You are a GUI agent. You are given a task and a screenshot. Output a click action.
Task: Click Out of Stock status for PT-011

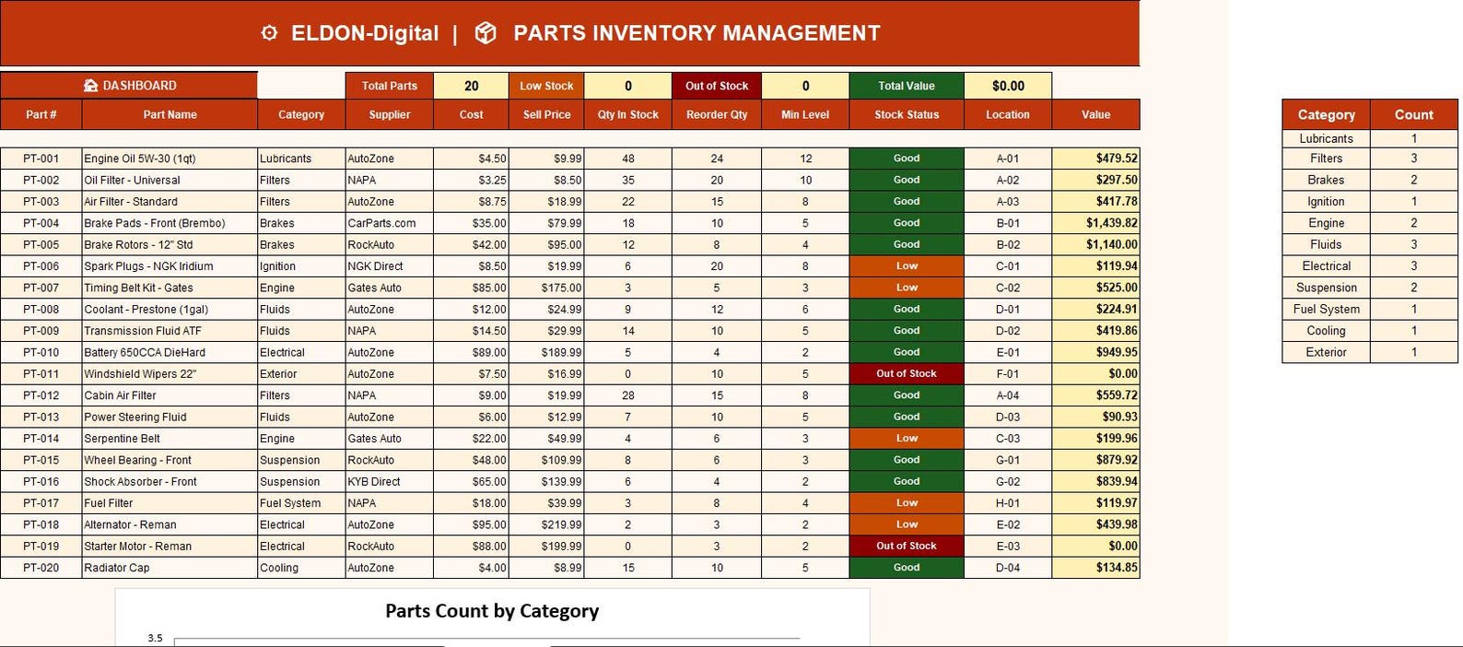click(907, 374)
